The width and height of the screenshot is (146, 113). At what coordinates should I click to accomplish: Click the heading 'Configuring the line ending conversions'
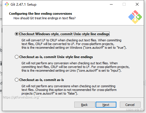tap(40, 14)
